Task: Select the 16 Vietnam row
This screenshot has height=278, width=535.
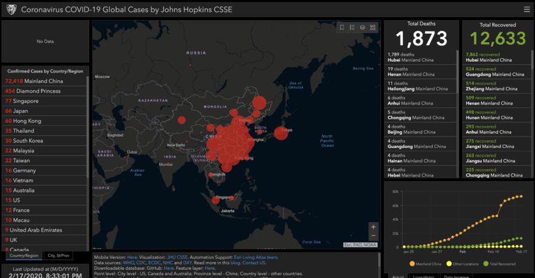Action: [45, 180]
